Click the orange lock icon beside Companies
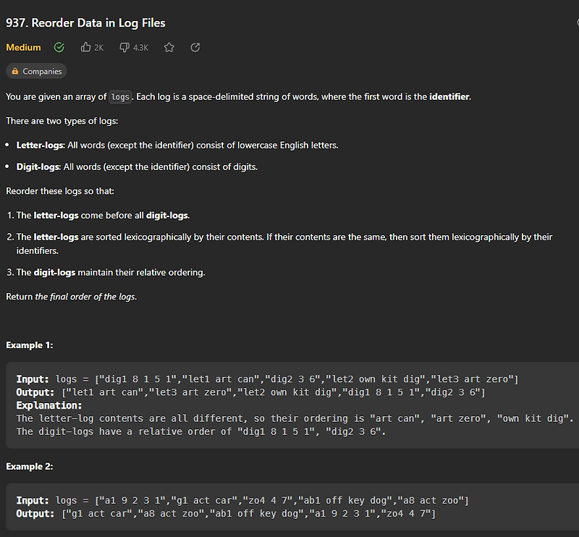The width and height of the screenshot is (579, 537). (x=15, y=72)
